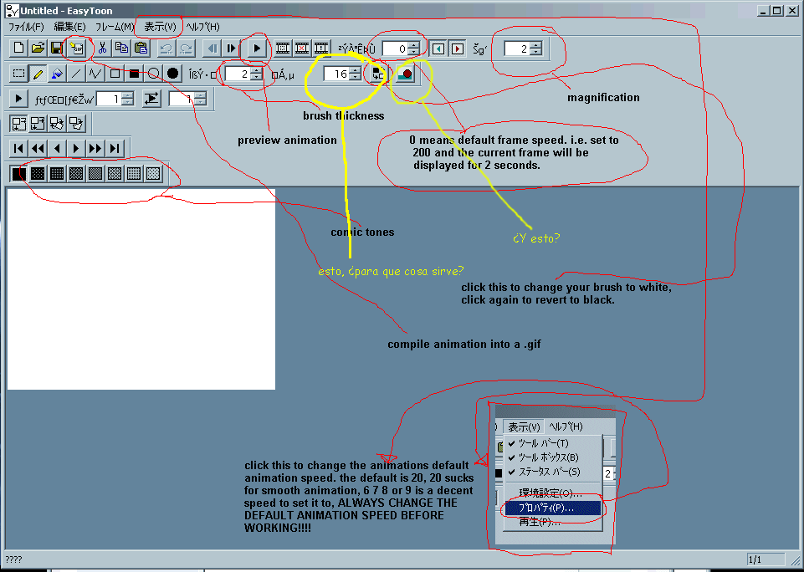The width and height of the screenshot is (804, 572).
Task: Click the Redo curved arrow icon
Action: (x=186, y=49)
